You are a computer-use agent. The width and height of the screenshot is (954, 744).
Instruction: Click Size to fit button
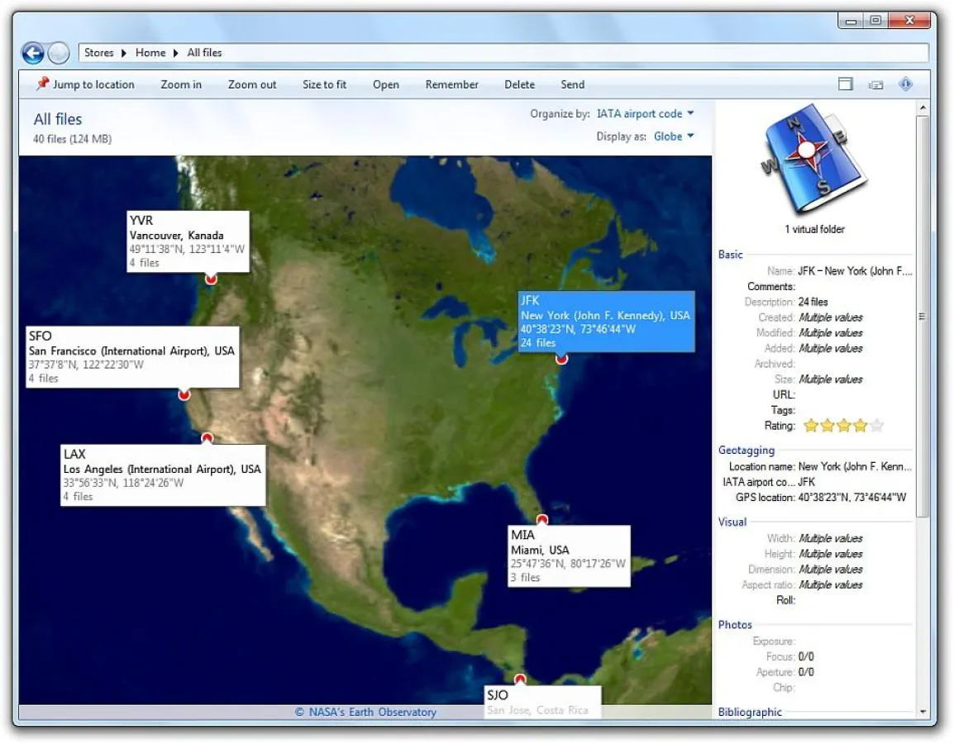324,84
